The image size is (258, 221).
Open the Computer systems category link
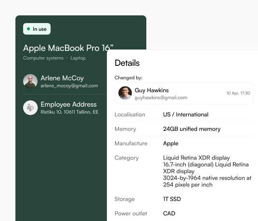tap(43, 58)
